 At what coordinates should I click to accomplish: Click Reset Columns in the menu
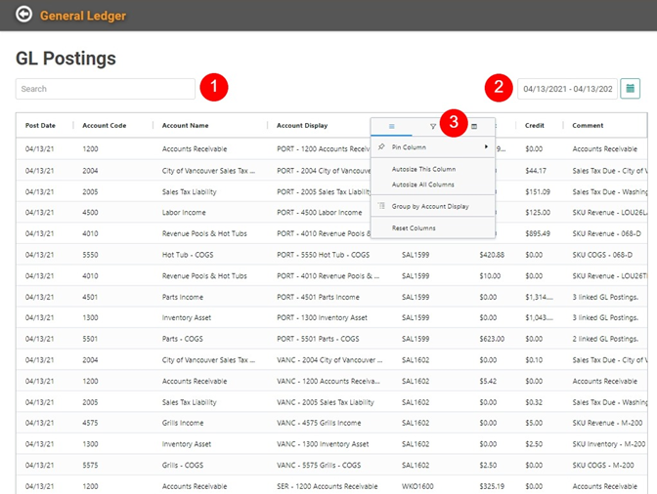pyautogui.click(x=414, y=228)
